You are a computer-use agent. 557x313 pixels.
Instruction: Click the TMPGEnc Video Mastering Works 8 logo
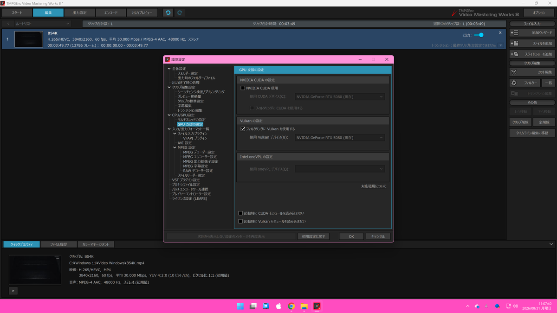(x=485, y=13)
